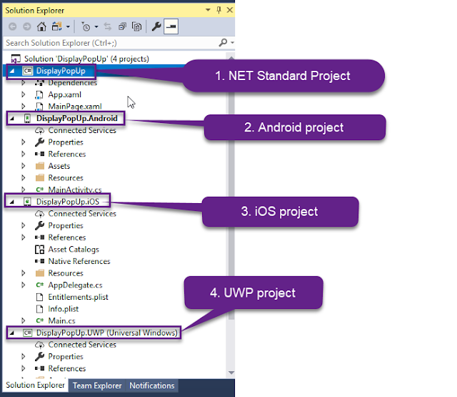Screen dimensions: 457x397
Task: Click the iOS project icon
Action: [x=27, y=202]
